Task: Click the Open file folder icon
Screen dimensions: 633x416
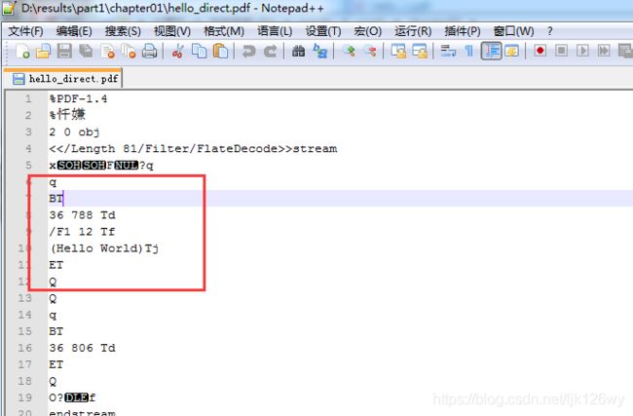Action: [43, 52]
